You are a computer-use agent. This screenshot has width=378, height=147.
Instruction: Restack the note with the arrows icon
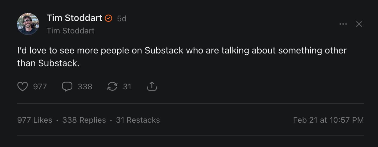(x=112, y=87)
